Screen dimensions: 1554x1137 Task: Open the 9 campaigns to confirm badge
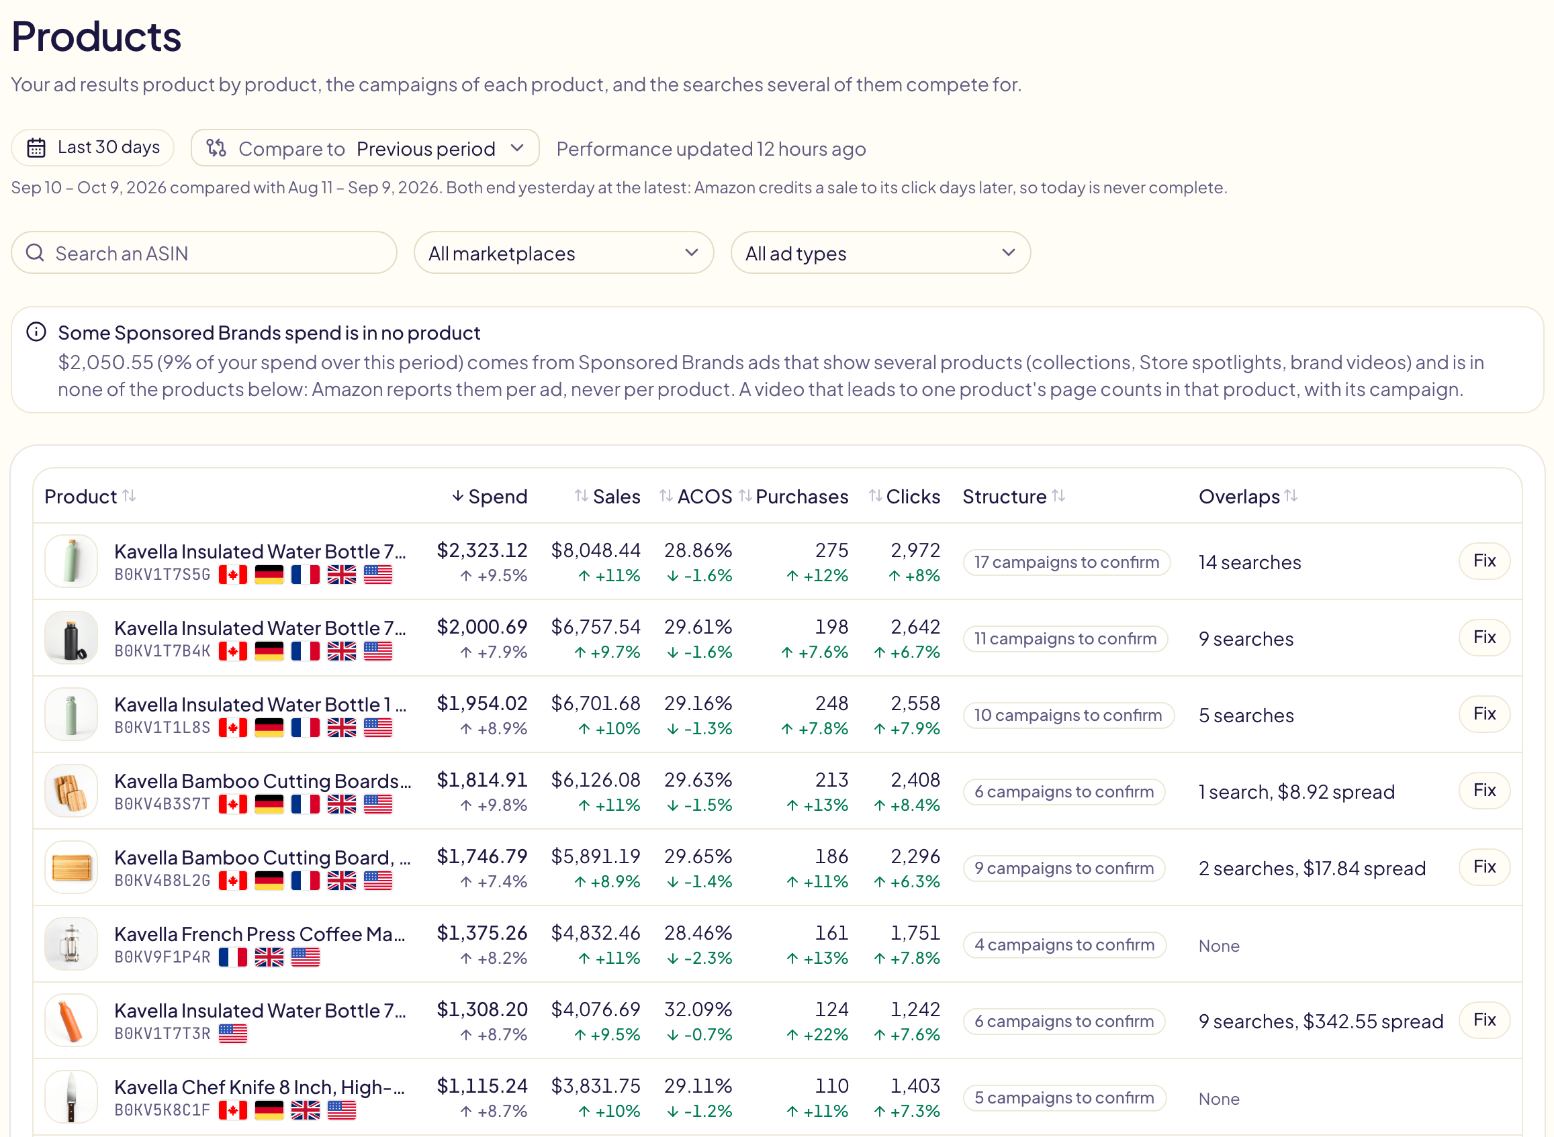click(x=1064, y=868)
